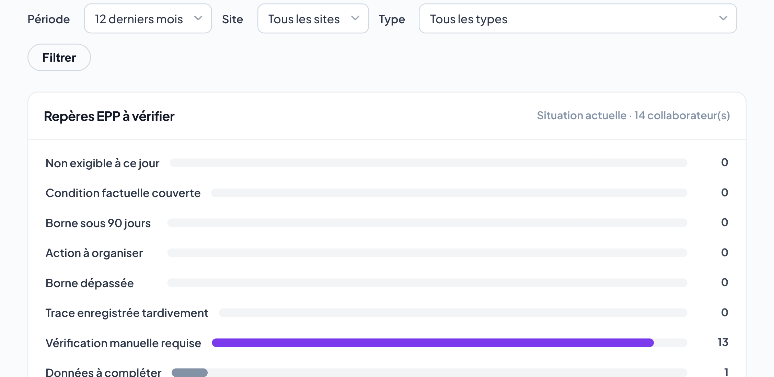
Task: Click the Filtrer button
Action: [x=59, y=57]
